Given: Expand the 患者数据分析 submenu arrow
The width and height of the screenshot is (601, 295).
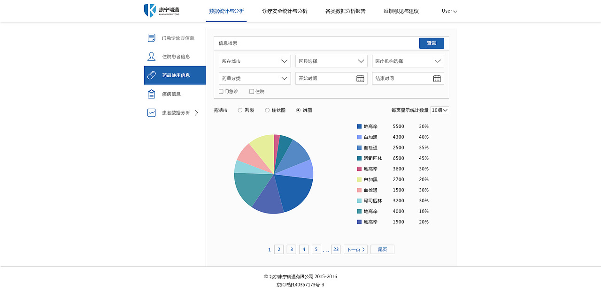Looking at the screenshot, I should point(197,113).
